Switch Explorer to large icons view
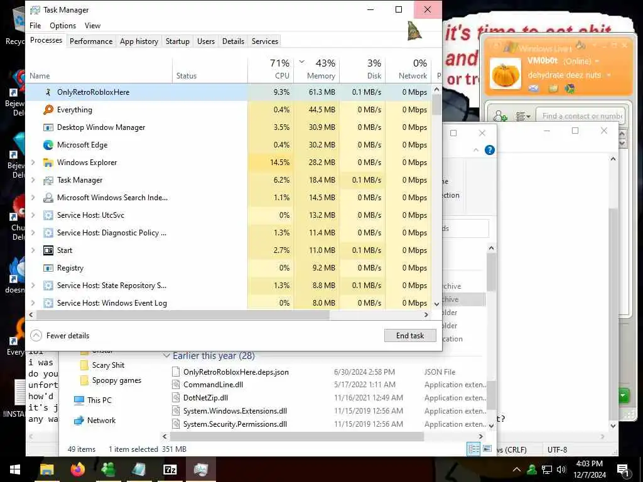This screenshot has height=482, width=643. pyautogui.click(x=487, y=449)
